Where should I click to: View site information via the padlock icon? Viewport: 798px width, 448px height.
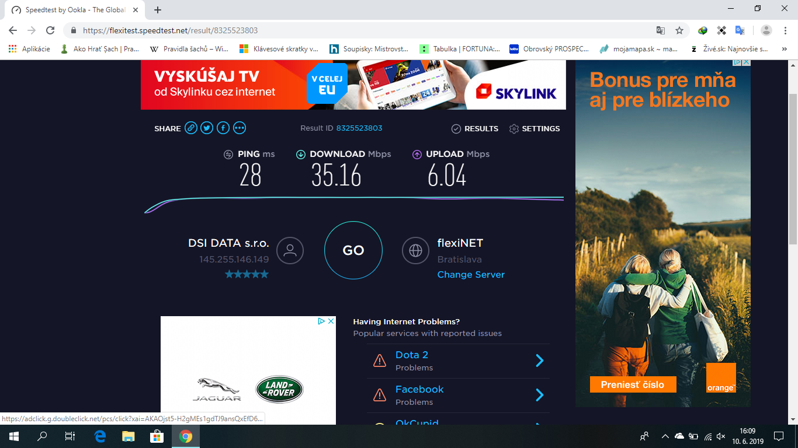(74, 30)
